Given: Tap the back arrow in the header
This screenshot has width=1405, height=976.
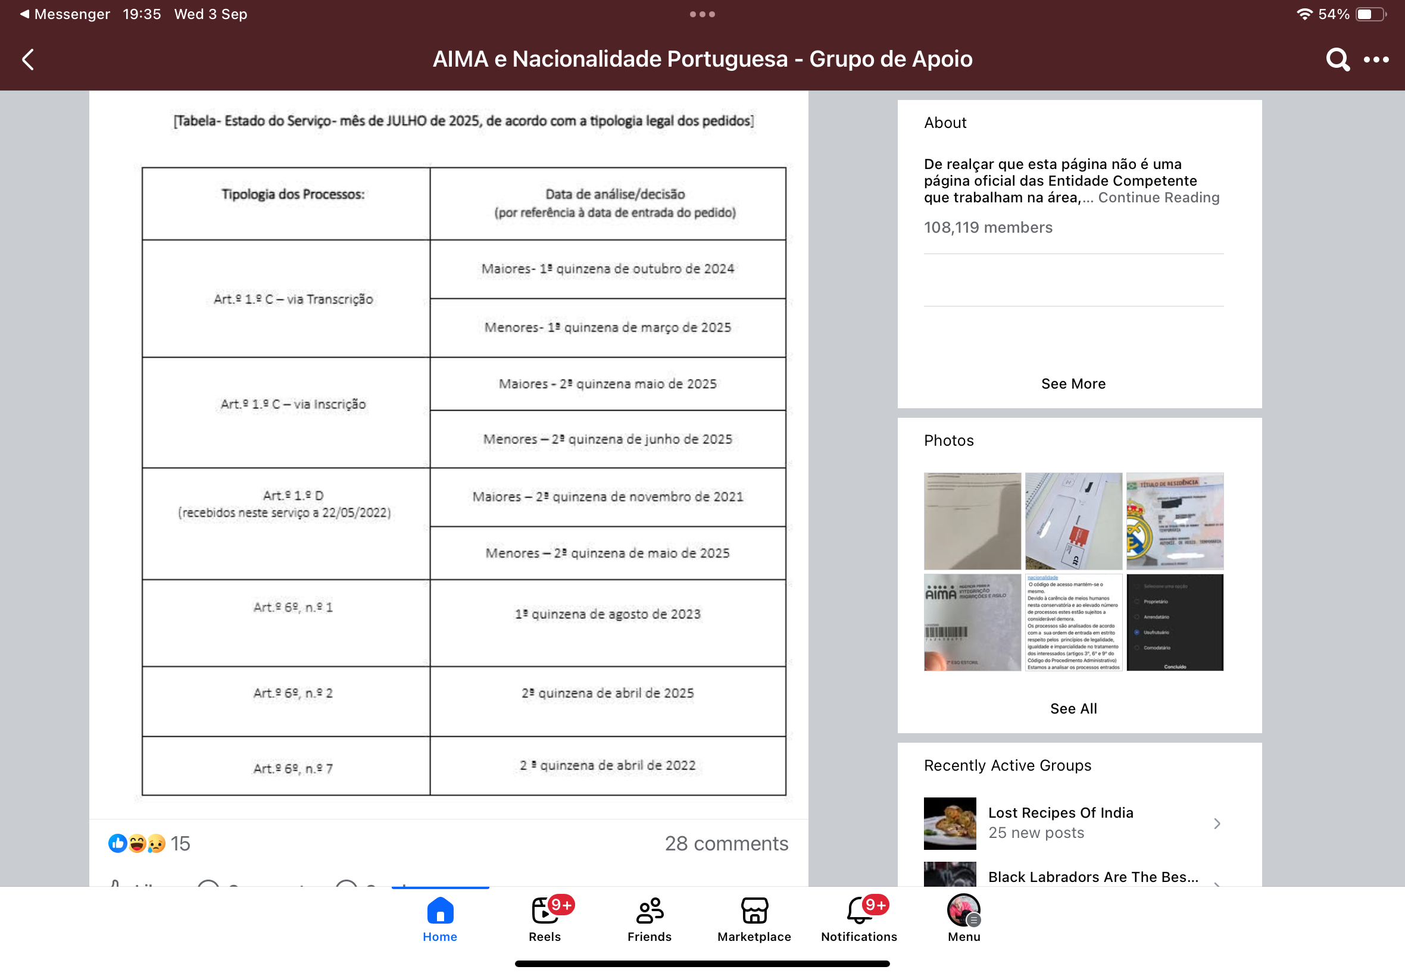Looking at the screenshot, I should [x=28, y=60].
